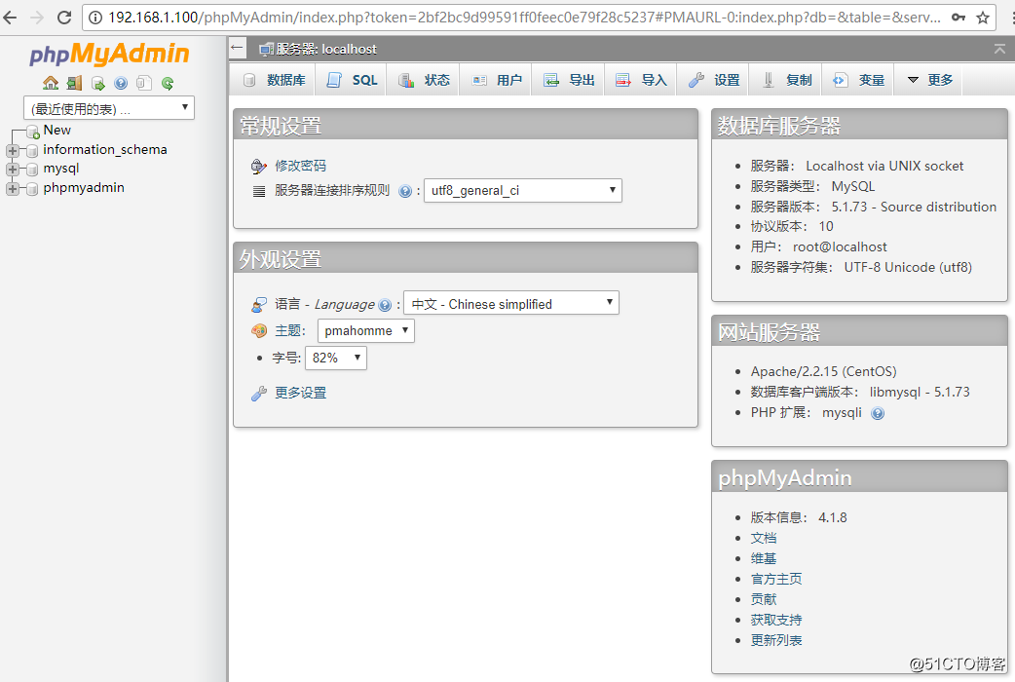Select mysql in the database tree
The width and height of the screenshot is (1015, 682).
pos(61,169)
